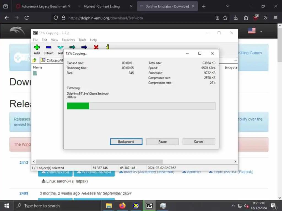The height and width of the screenshot is (211, 282).
Task: Click the Extract icon in 7-Zip toolbar
Action: pos(48,47)
